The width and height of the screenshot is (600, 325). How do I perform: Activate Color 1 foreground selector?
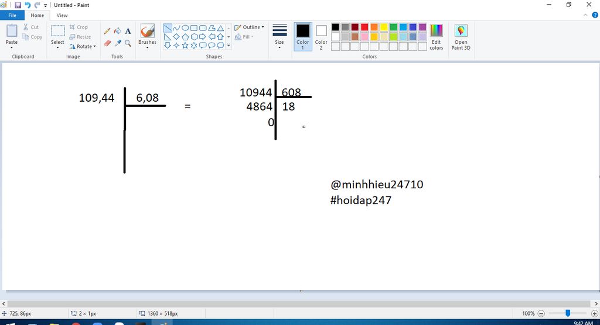303,37
